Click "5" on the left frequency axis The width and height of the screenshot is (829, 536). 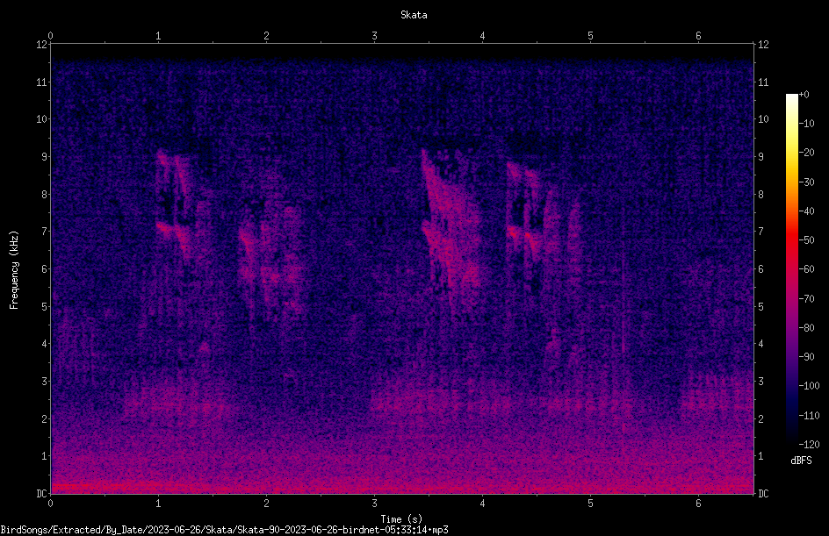[x=45, y=307]
